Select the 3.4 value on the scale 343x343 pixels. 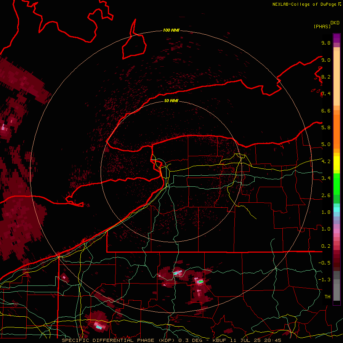point(326,178)
